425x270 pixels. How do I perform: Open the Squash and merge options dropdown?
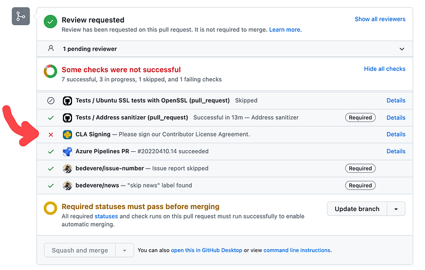pos(125,250)
